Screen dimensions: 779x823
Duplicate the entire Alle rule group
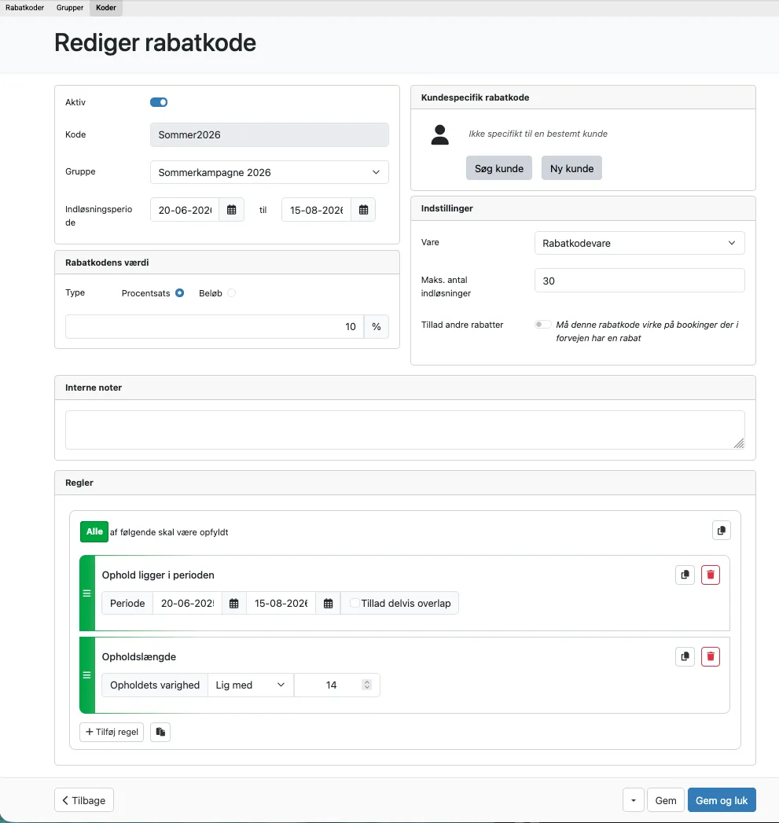click(x=721, y=530)
